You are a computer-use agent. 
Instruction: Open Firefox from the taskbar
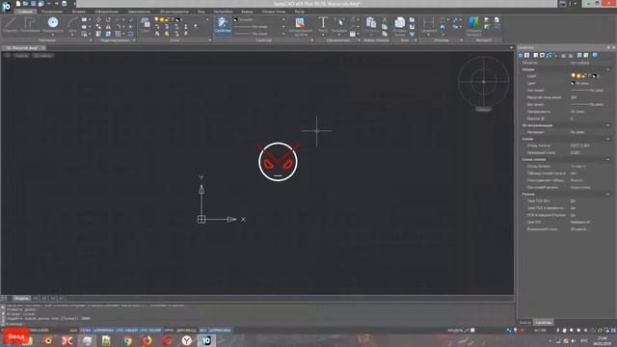147,340
